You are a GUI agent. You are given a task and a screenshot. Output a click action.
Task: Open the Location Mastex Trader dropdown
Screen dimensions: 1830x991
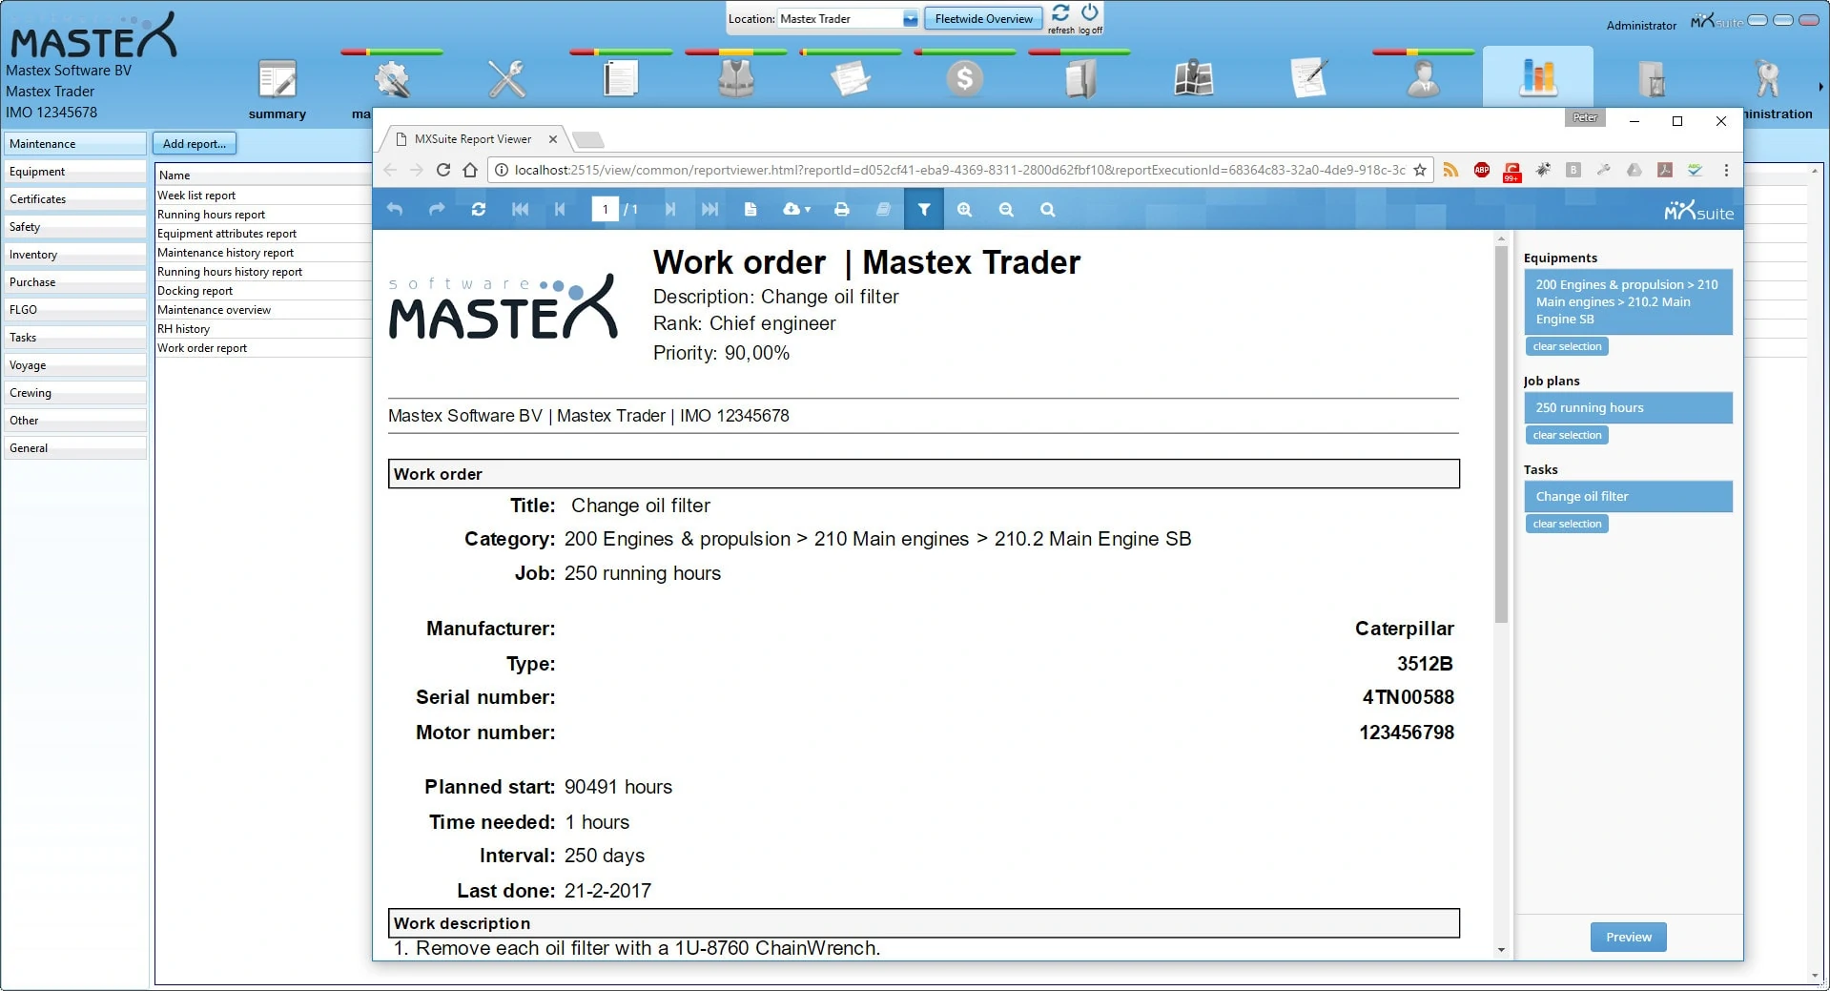click(910, 19)
